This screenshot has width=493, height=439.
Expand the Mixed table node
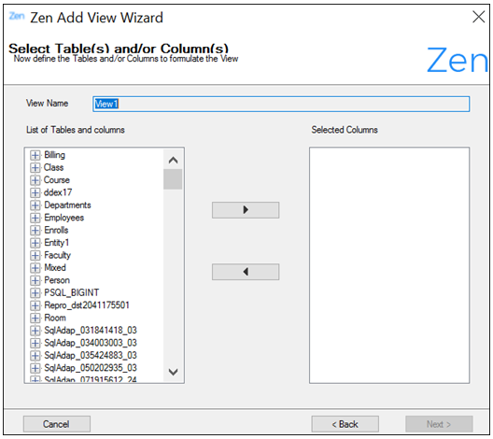pos(35,268)
